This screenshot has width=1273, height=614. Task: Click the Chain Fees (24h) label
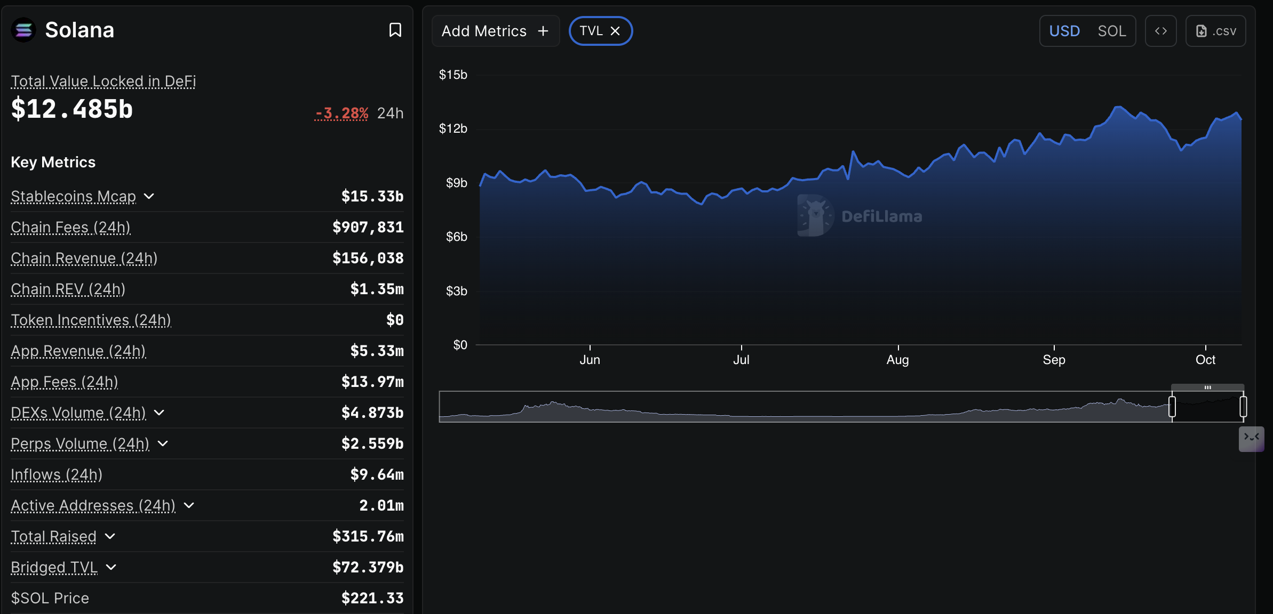(70, 227)
